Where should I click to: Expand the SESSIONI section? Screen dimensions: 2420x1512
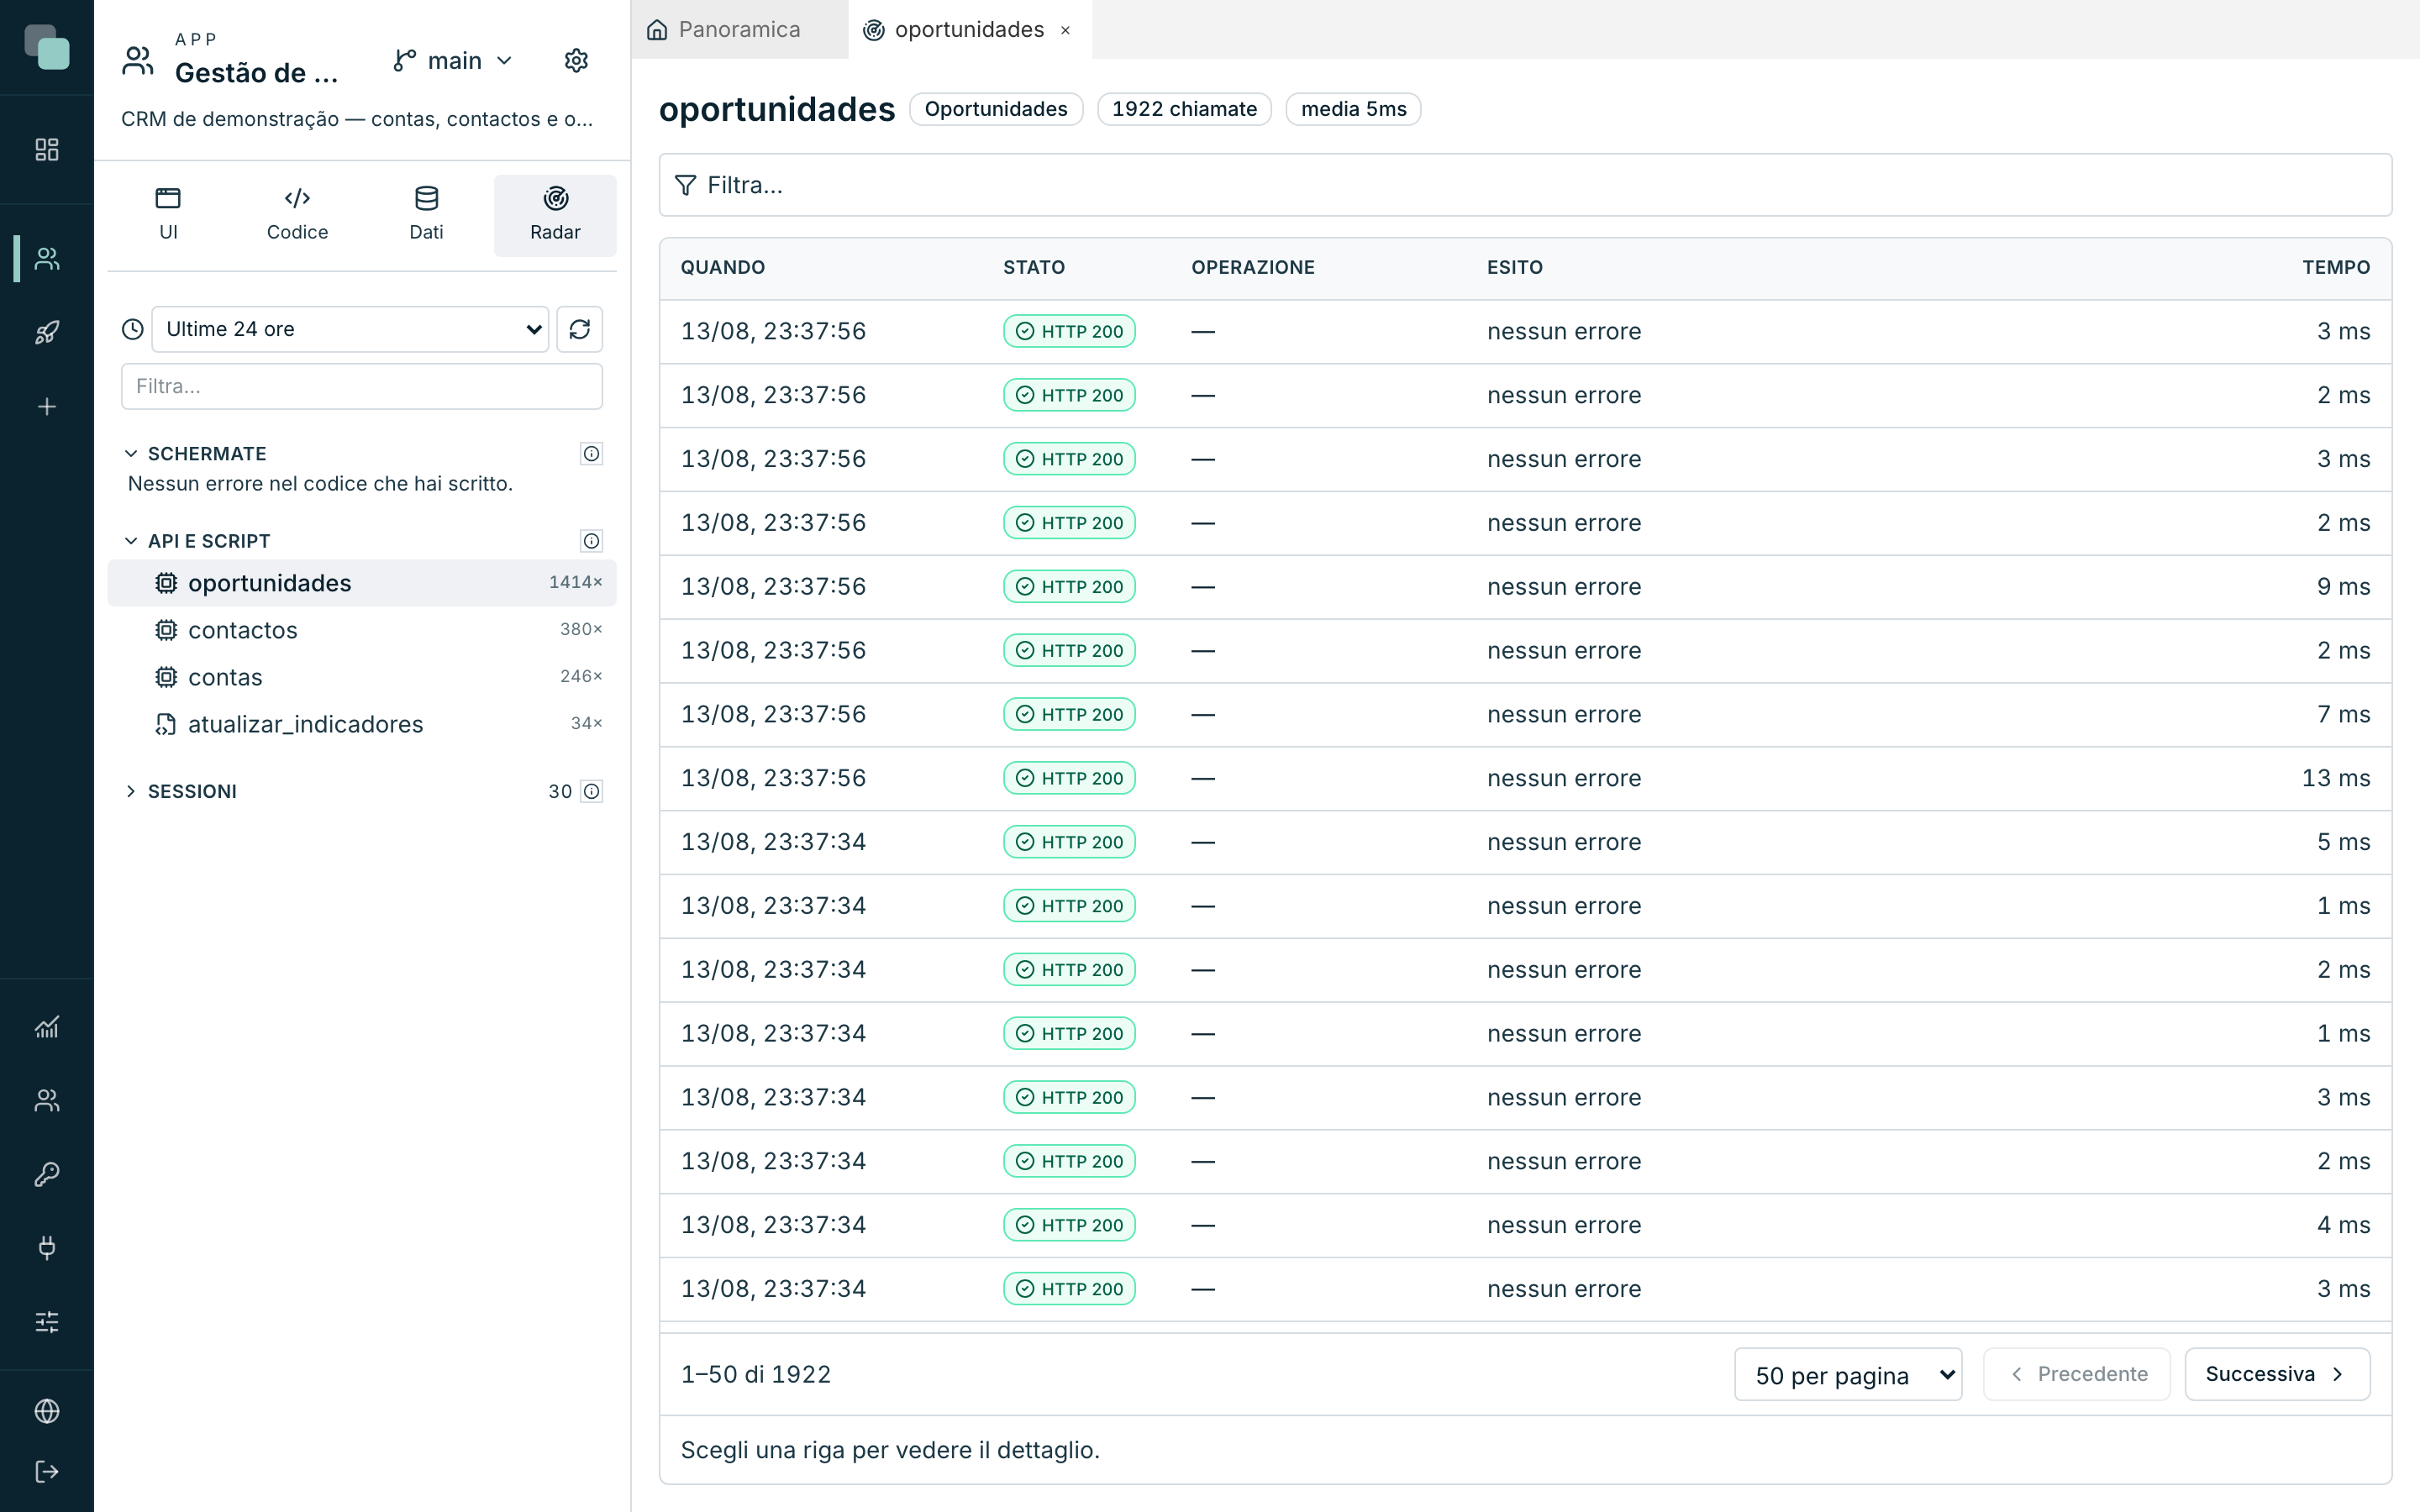tap(183, 791)
